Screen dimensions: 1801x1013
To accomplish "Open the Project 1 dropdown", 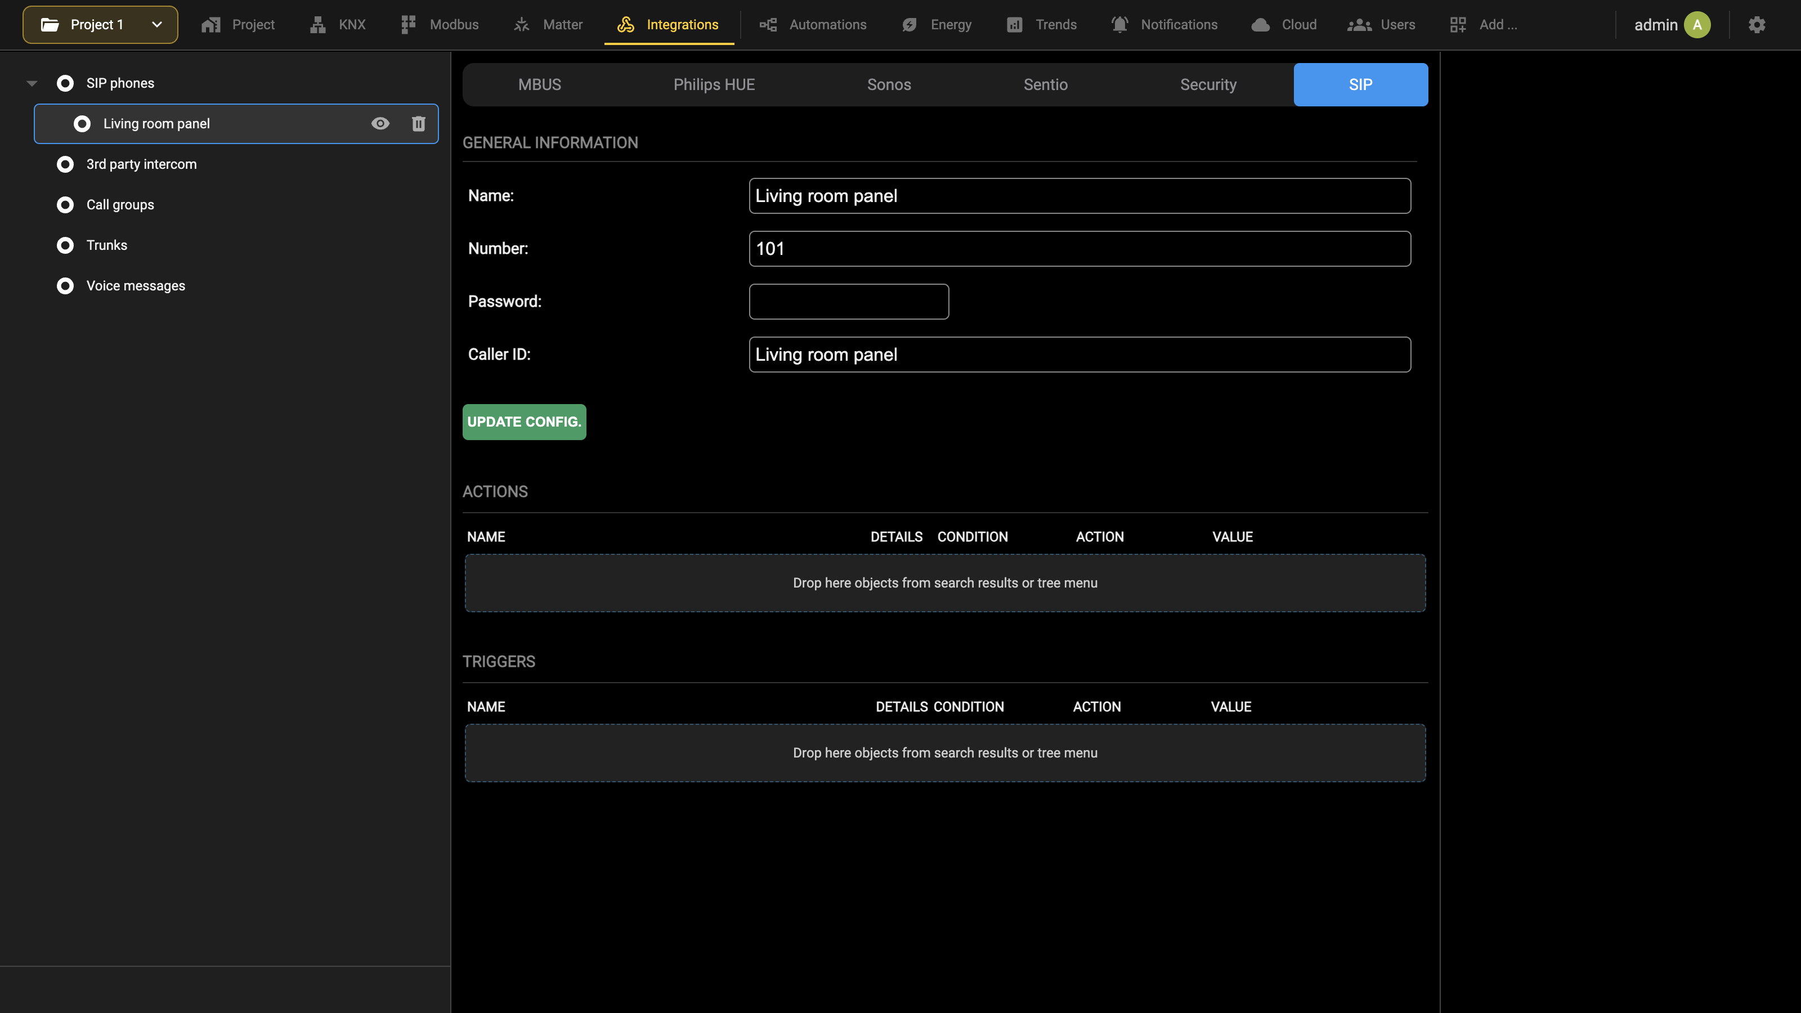I will (x=100, y=24).
